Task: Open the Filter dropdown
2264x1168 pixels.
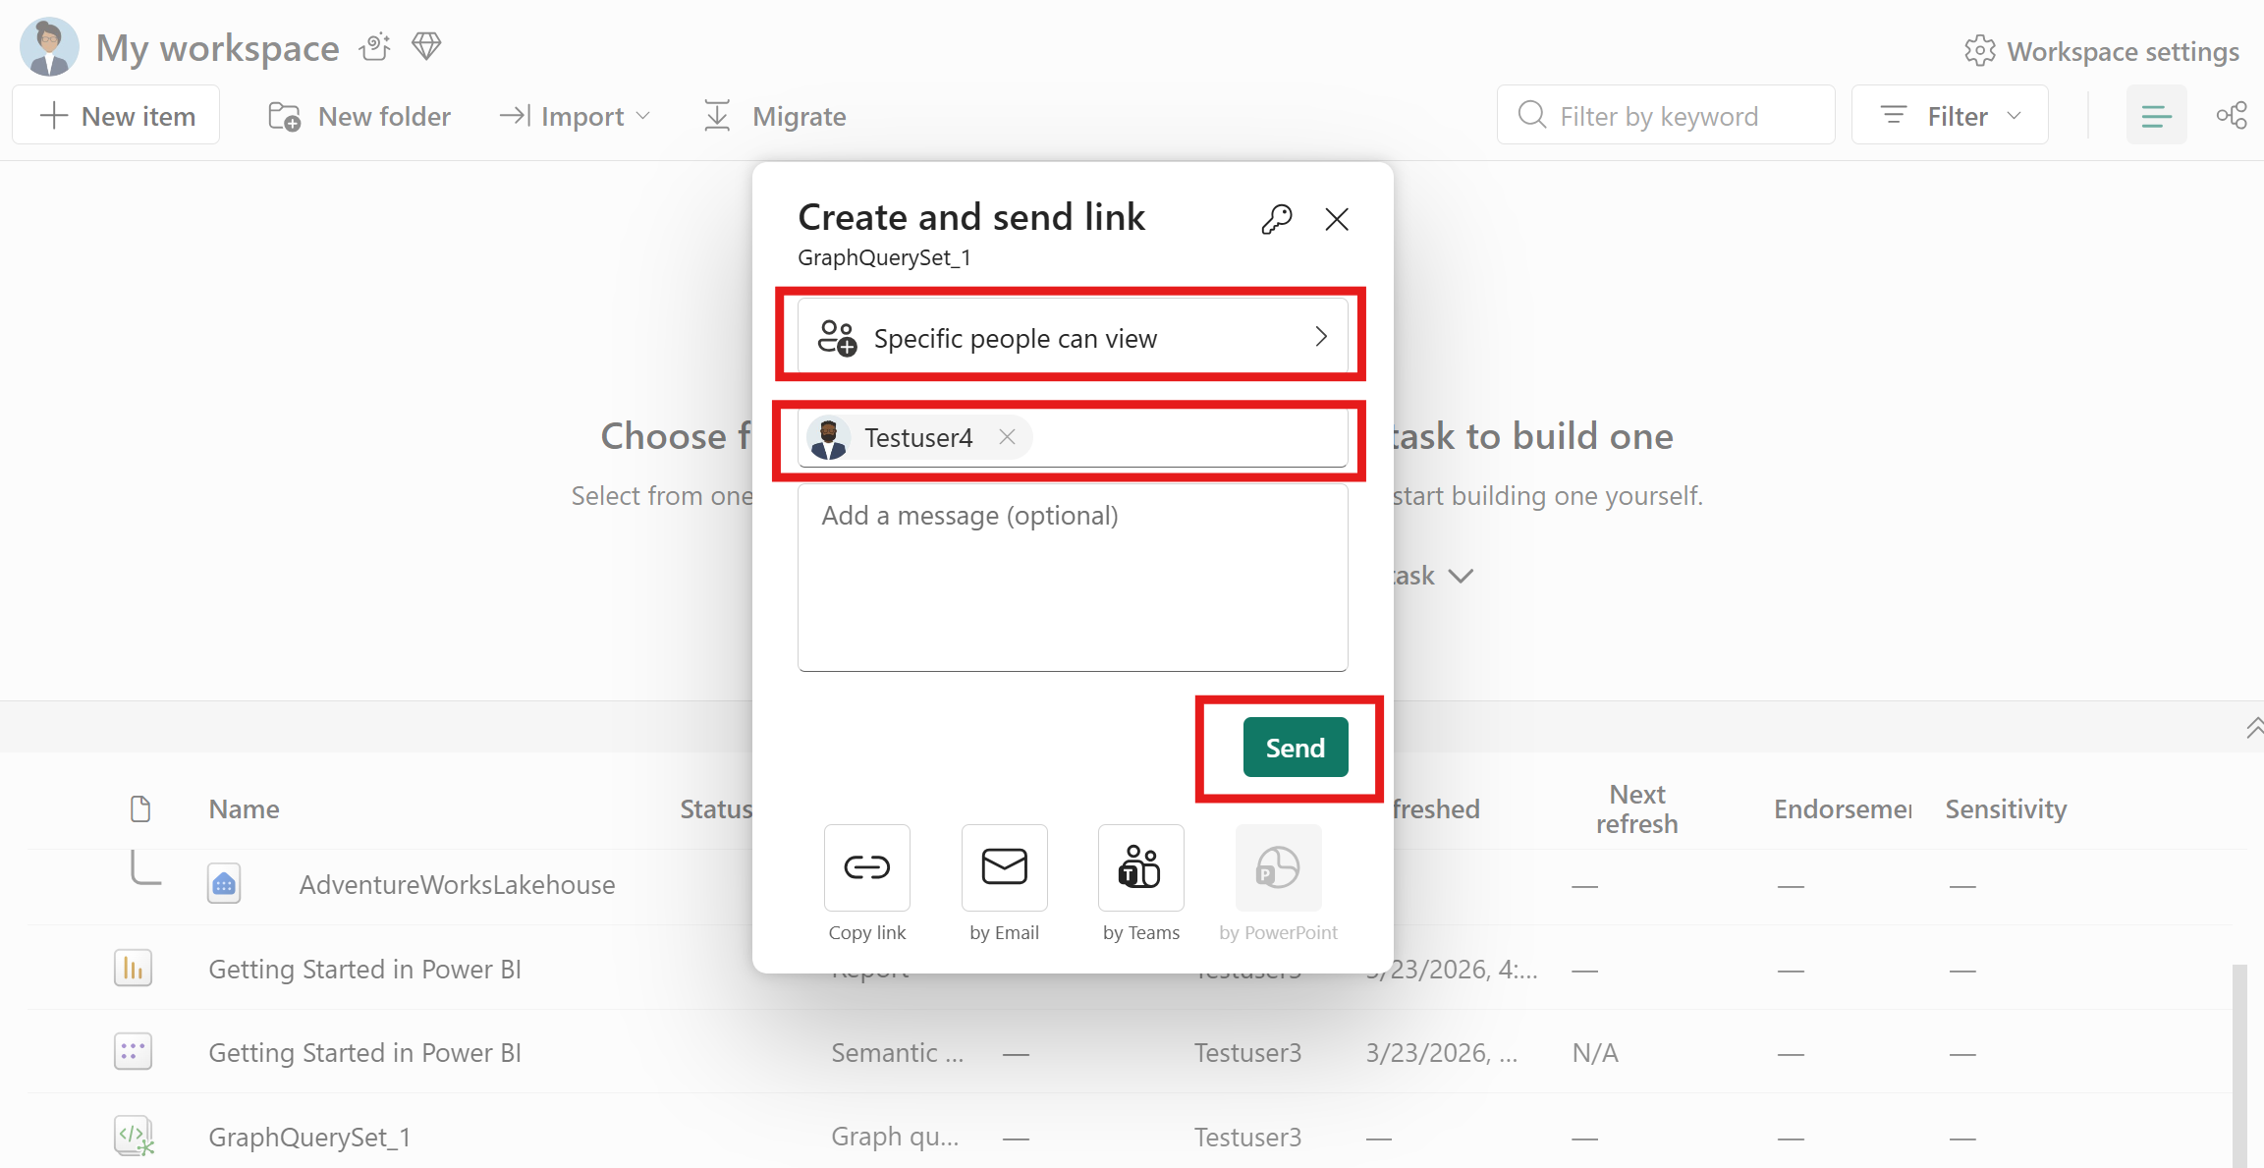Action: (x=1949, y=116)
